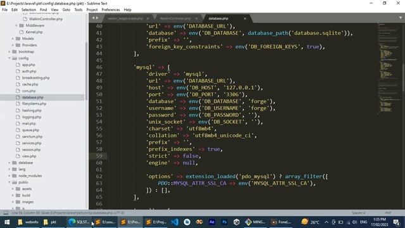This screenshot has width=405, height=228.
Task: Expand the node_modules folder
Action: (9, 176)
